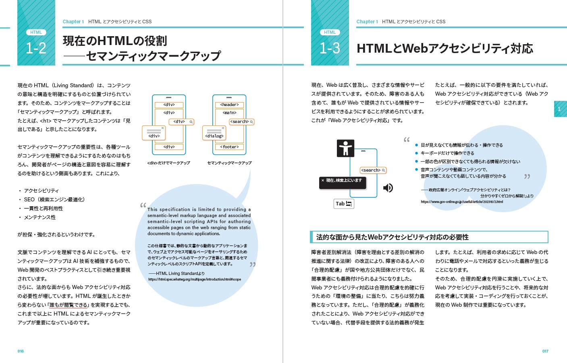Open the html.spec.whatwg.org URL

coord(195,279)
